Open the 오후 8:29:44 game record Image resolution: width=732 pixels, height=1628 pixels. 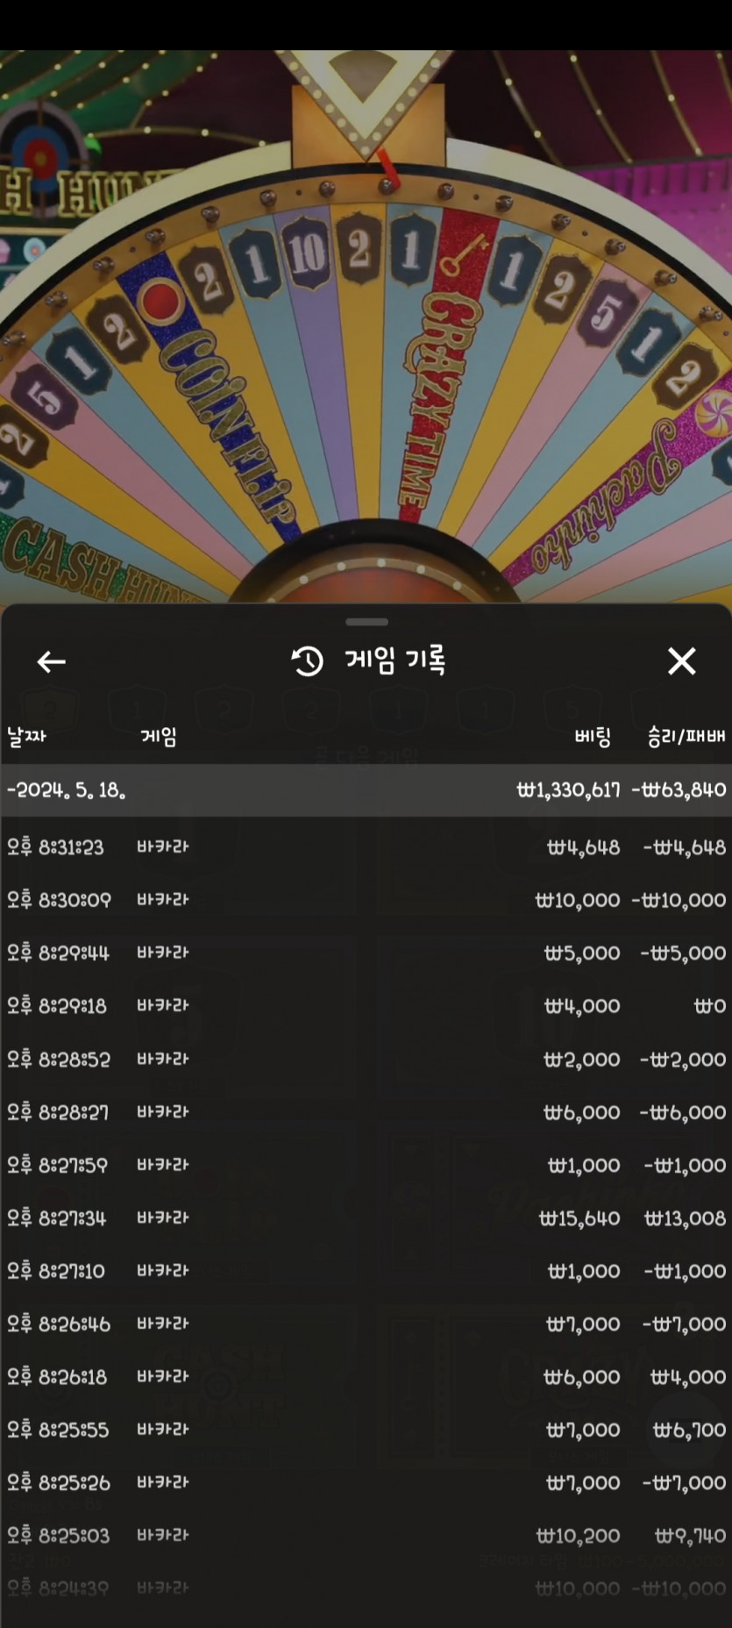point(366,953)
